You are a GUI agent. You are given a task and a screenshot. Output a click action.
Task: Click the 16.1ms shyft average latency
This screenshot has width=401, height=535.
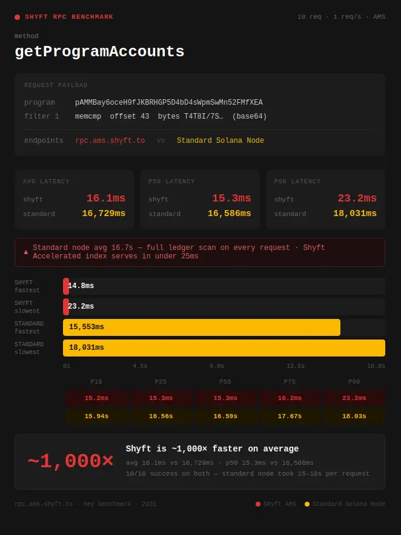pyautogui.click(x=106, y=198)
